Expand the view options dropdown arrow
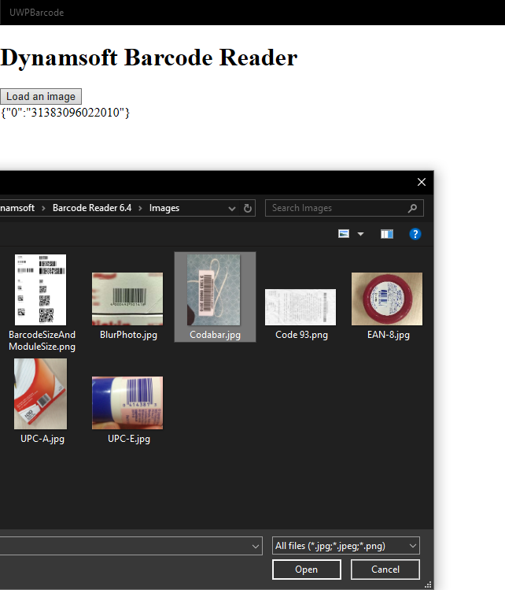505x590 pixels. click(361, 234)
